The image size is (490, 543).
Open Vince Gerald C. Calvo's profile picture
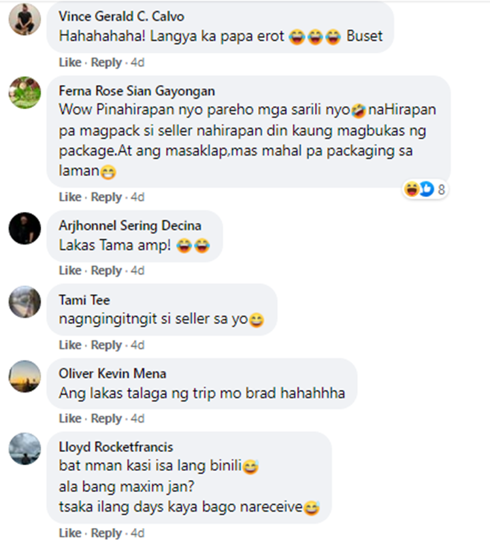pyautogui.click(x=25, y=19)
